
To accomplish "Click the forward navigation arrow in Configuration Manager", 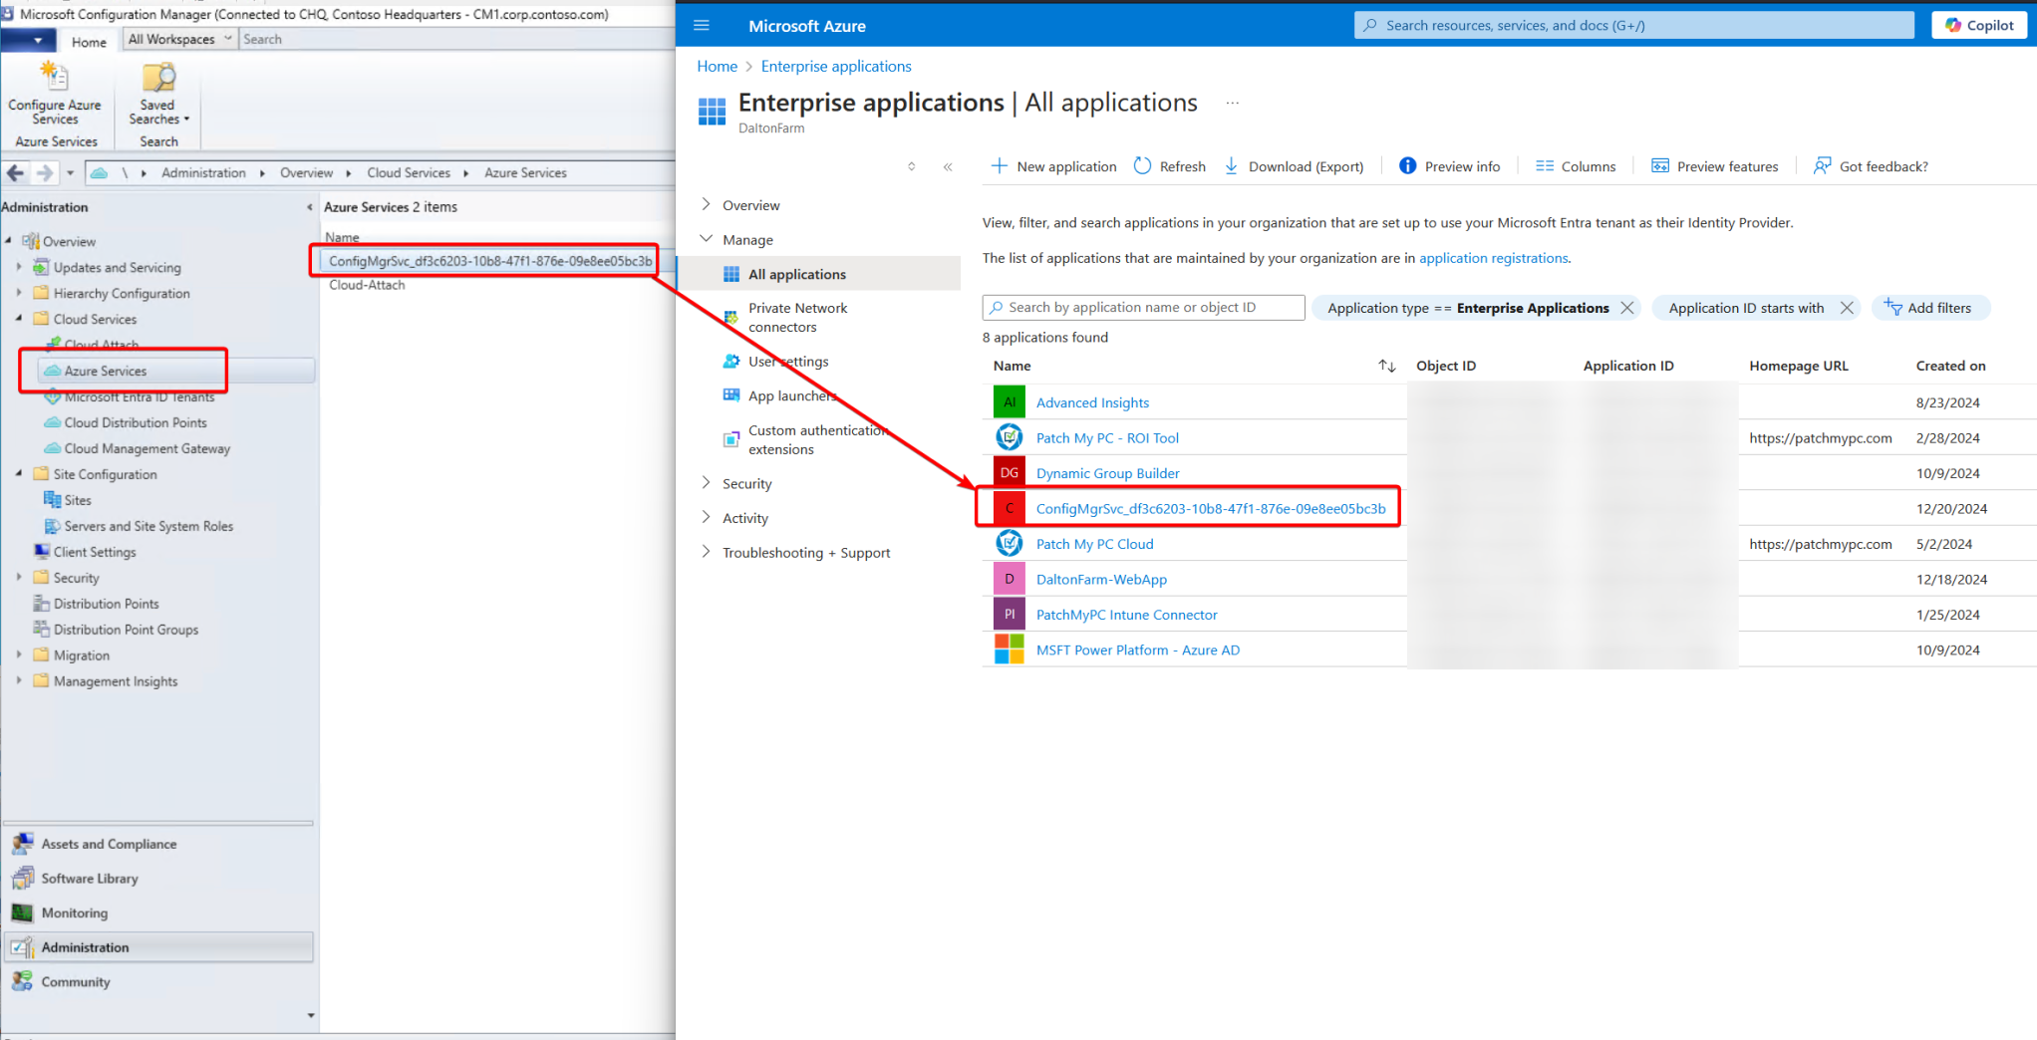I will [x=45, y=172].
